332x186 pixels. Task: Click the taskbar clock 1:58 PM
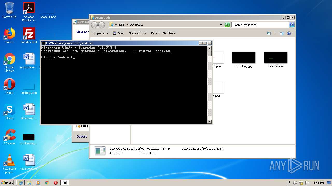tap(319, 183)
